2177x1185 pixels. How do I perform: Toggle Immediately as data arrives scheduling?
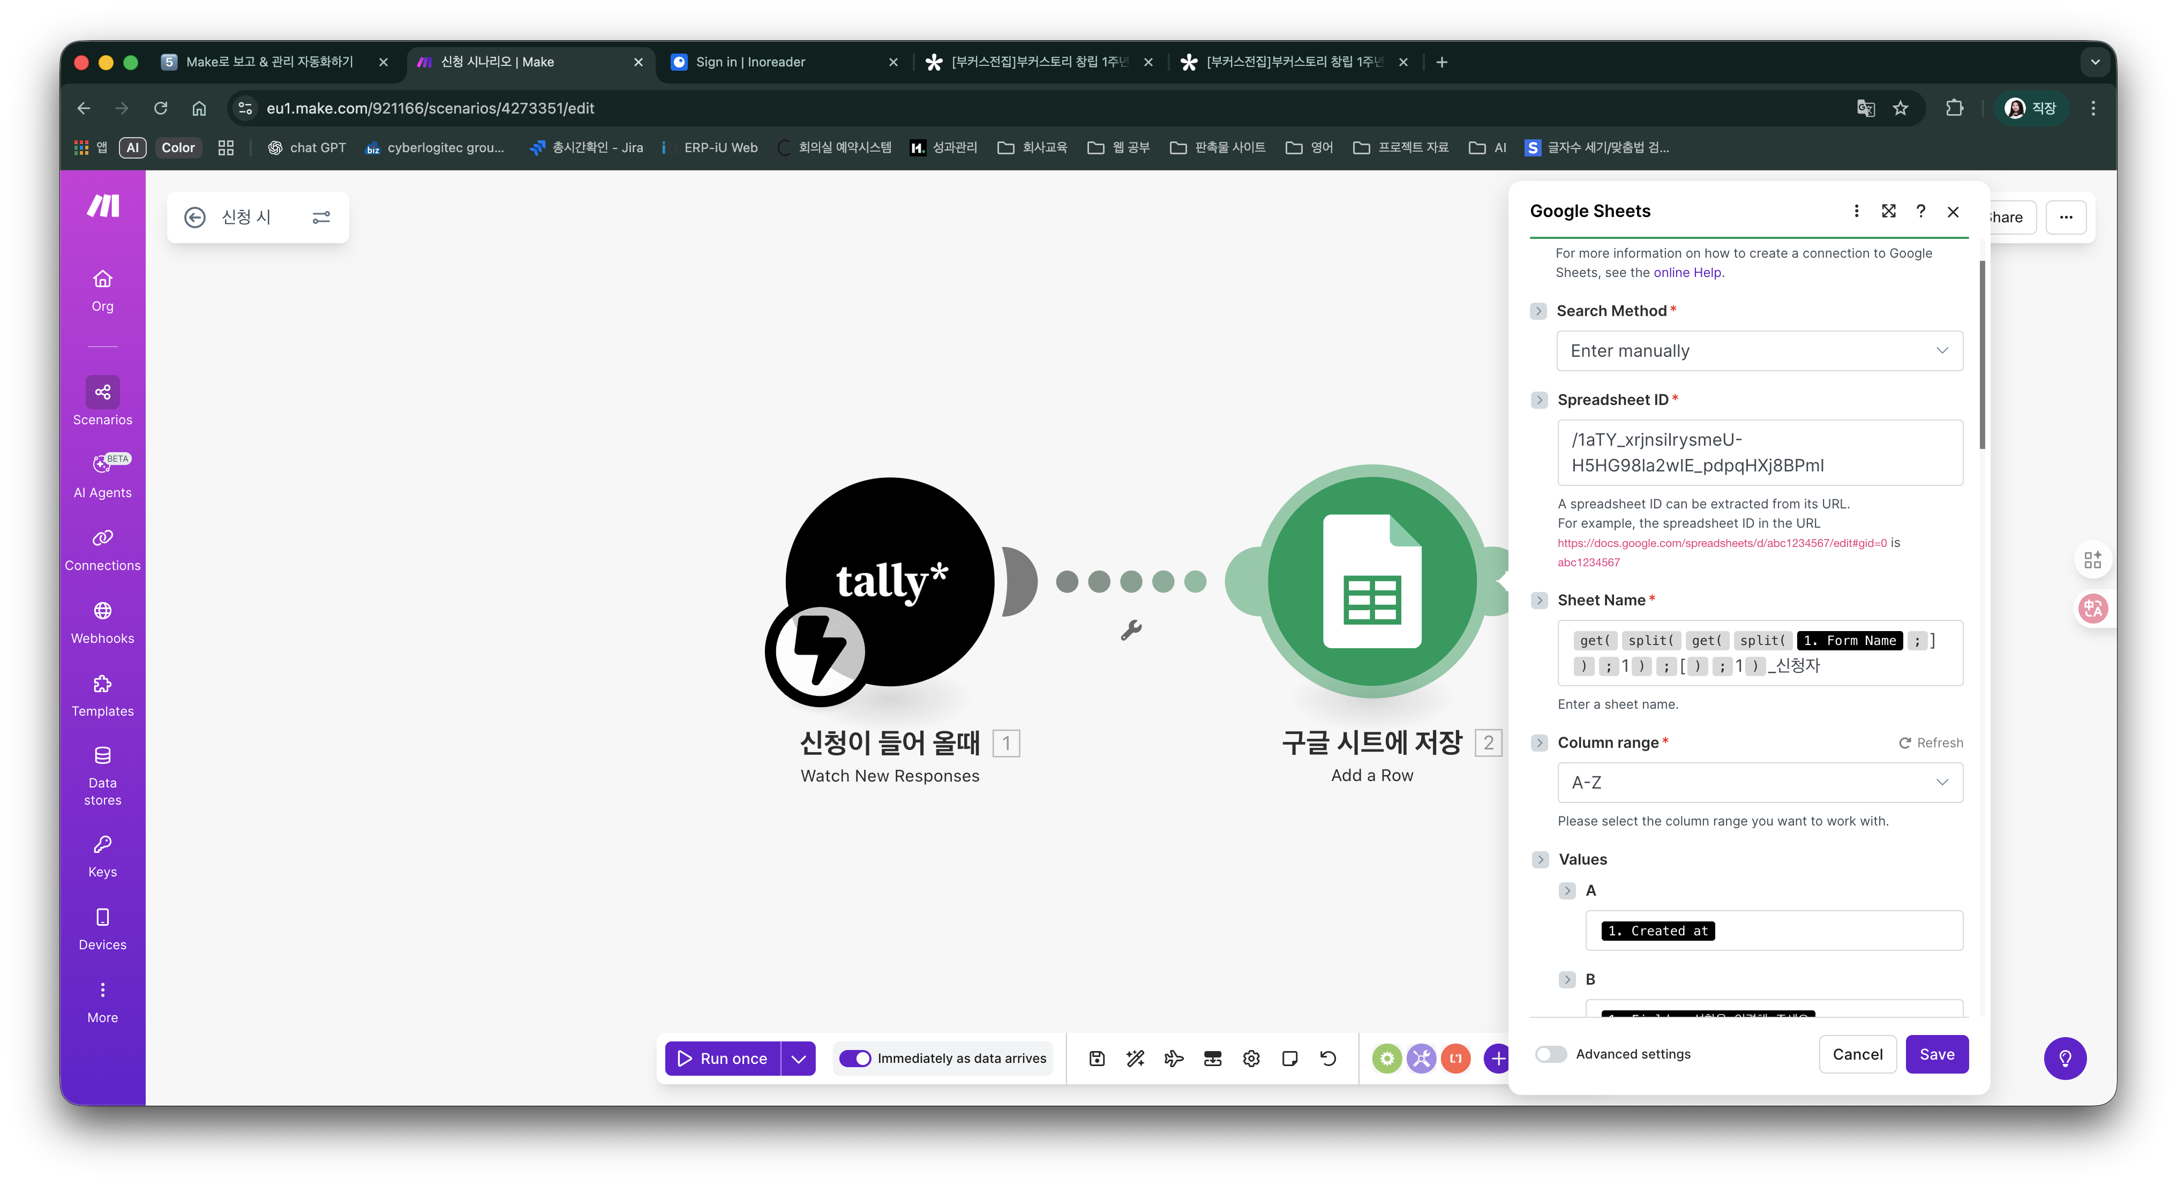(x=855, y=1058)
